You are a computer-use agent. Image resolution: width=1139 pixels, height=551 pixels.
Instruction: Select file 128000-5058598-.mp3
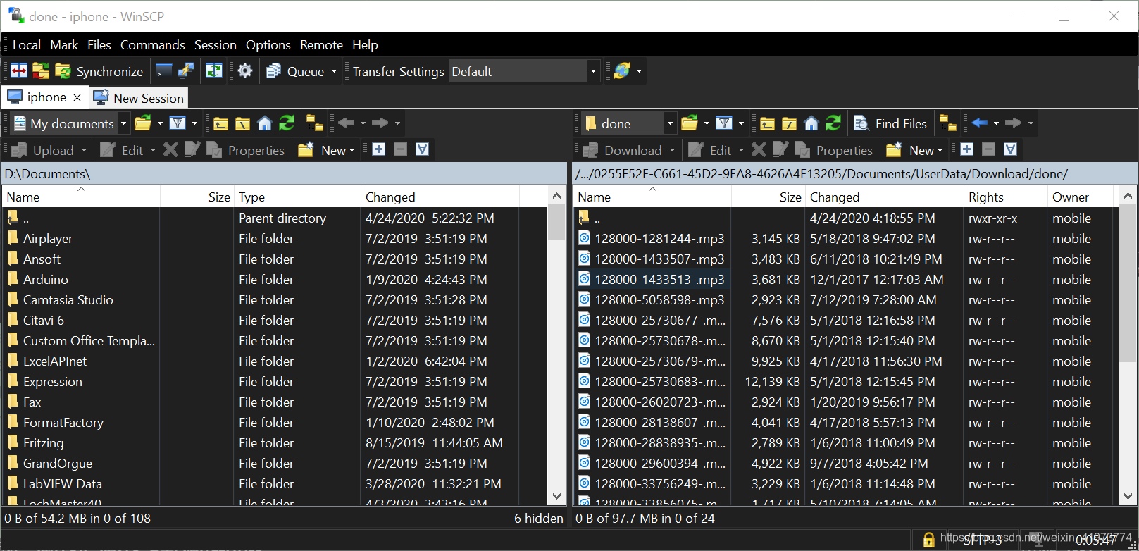(x=659, y=300)
